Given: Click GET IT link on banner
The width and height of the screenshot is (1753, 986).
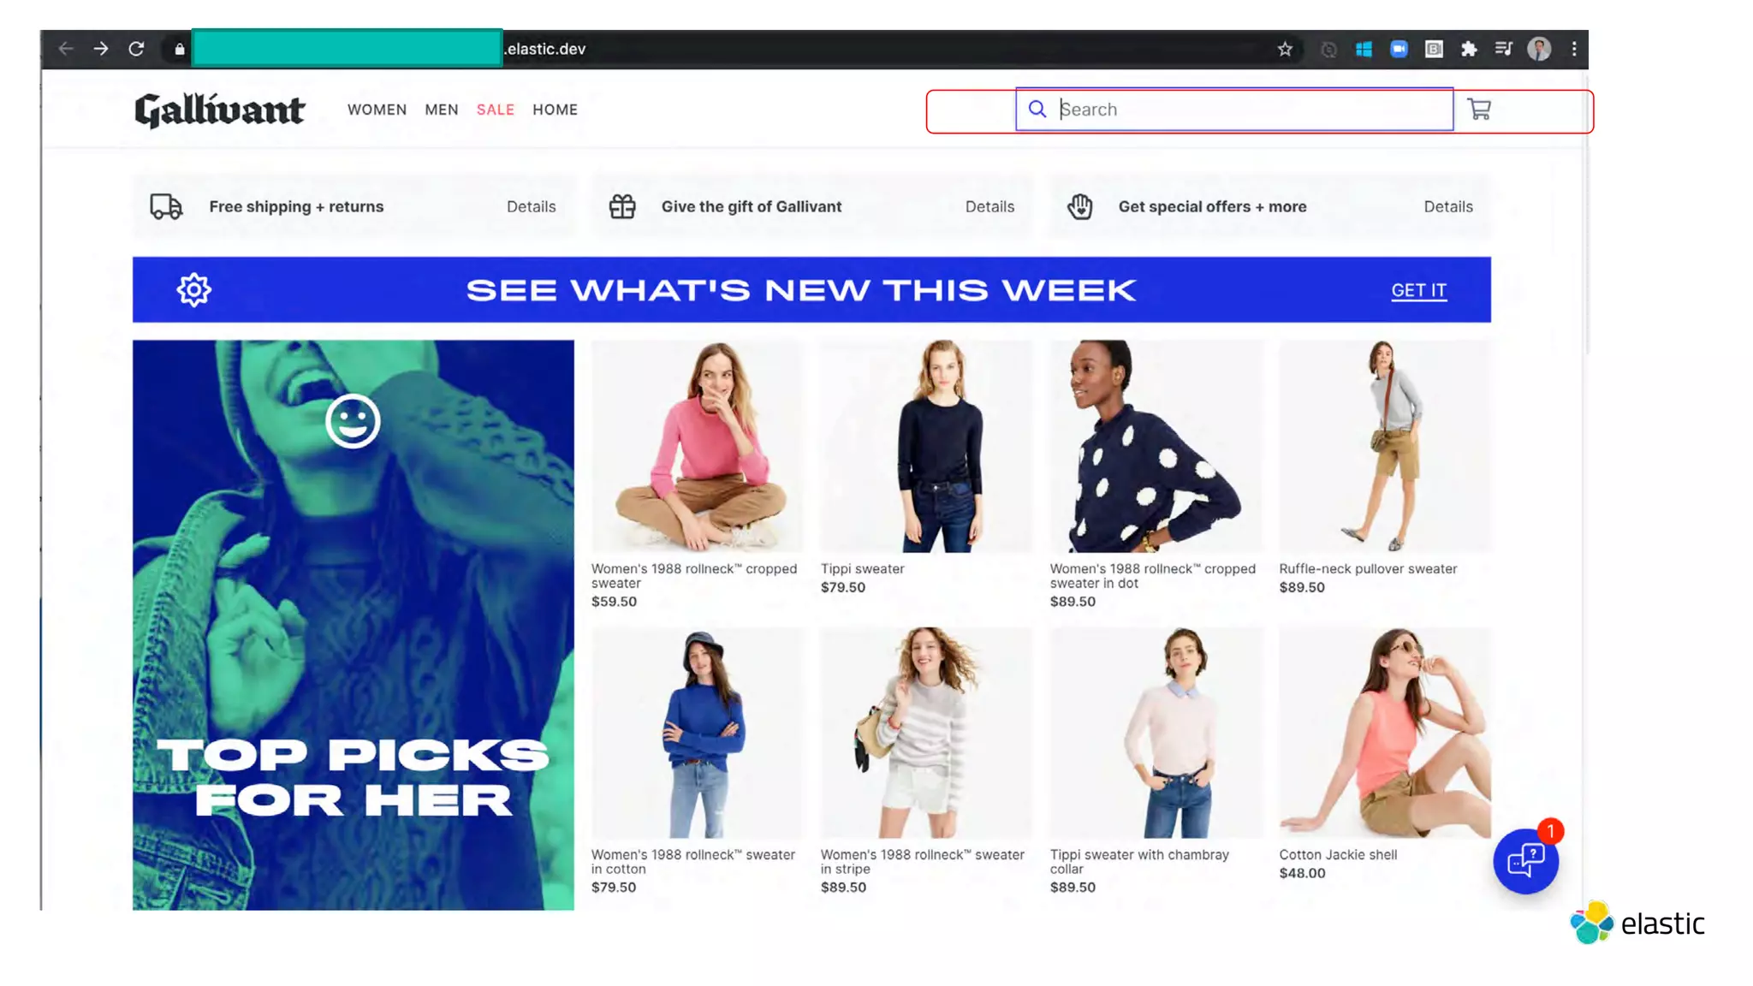Looking at the screenshot, I should [x=1418, y=290].
